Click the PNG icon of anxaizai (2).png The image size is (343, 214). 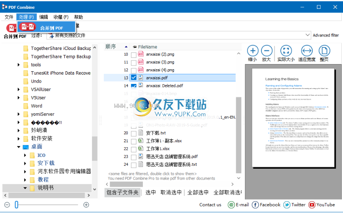tap(141, 54)
